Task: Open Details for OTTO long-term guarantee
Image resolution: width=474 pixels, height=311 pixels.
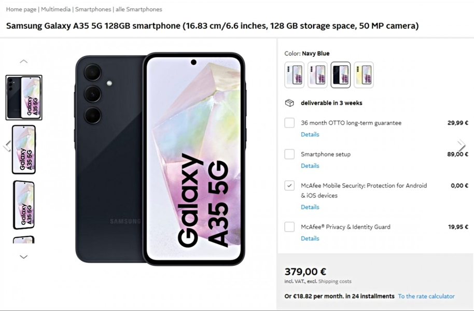Action: [x=310, y=134]
